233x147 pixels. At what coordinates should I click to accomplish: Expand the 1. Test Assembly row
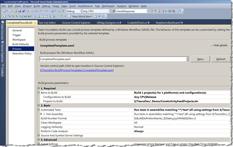click(41, 114)
